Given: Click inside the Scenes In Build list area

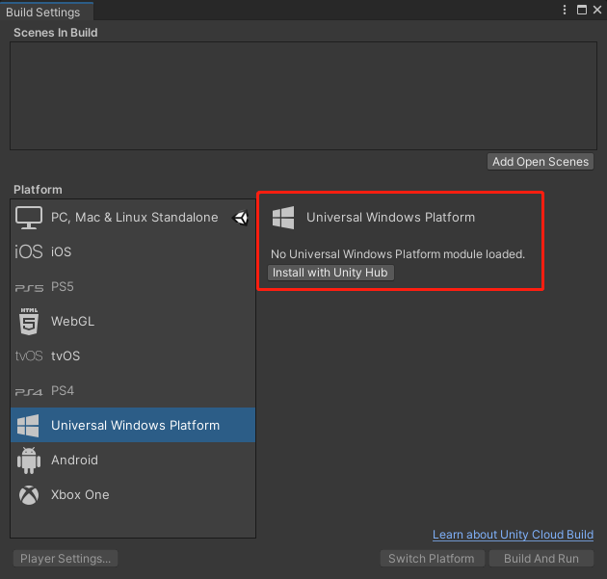Looking at the screenshot, I should (x=303, y=95).
